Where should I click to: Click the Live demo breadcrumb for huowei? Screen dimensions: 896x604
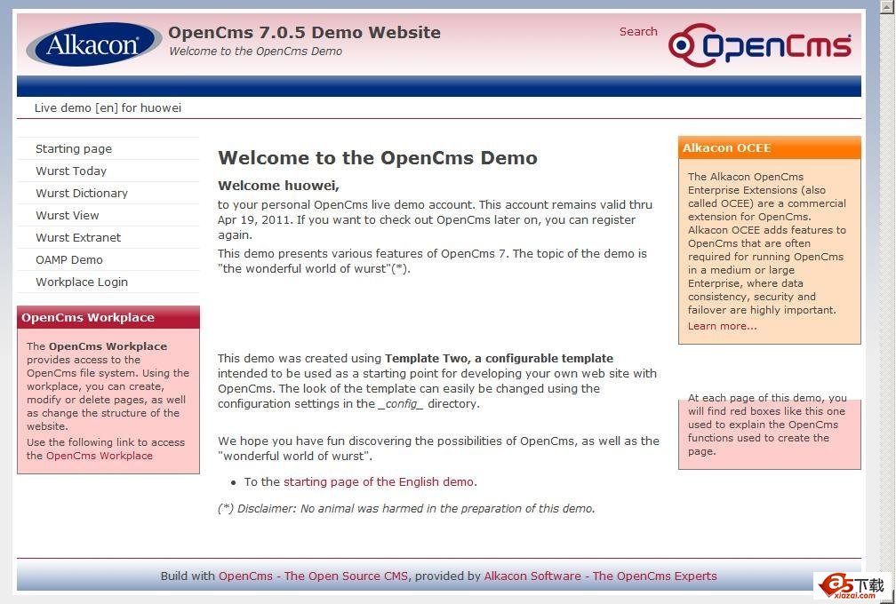pos(108,107)
